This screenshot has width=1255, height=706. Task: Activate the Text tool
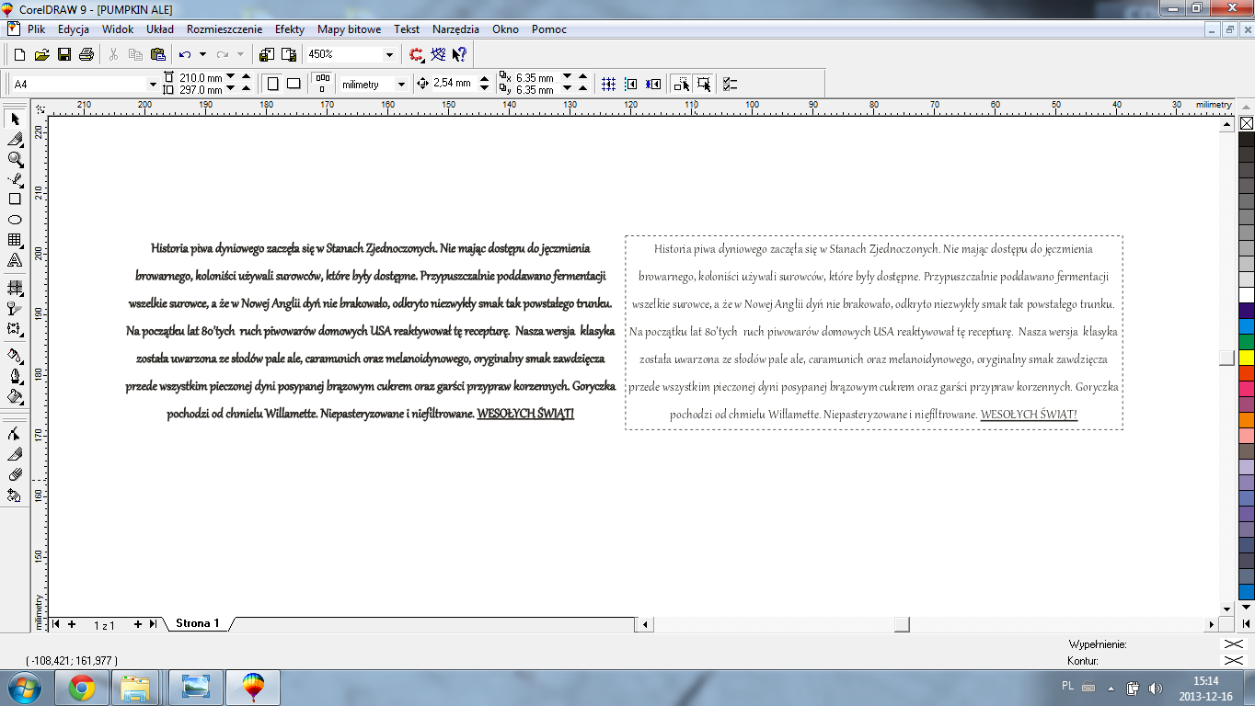[x=15, y=260]
